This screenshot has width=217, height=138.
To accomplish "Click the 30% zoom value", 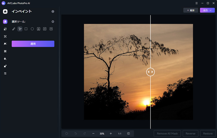I will pyautogui.click(x=102, y=134).
